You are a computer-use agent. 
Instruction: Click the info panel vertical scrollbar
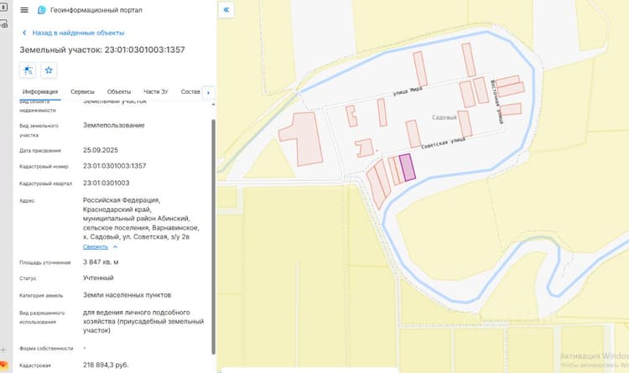213,236
